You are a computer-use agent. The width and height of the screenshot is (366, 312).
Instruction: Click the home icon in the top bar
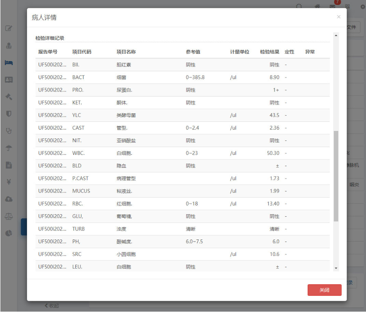(317, 6)
